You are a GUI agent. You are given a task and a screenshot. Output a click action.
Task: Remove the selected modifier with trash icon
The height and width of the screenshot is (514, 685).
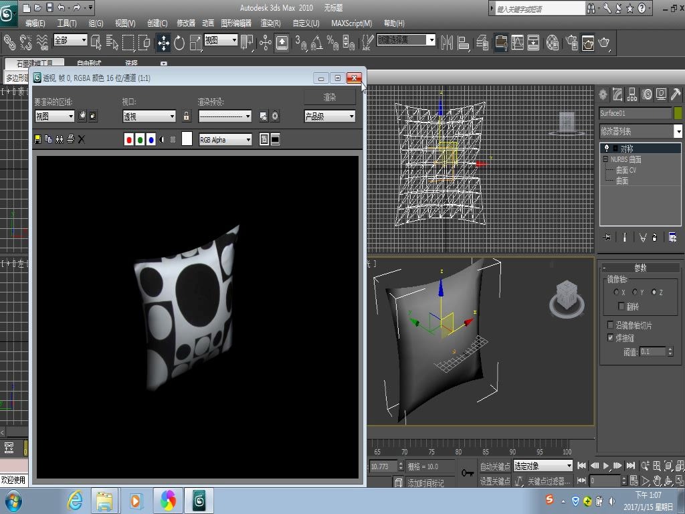pos(654,238)
